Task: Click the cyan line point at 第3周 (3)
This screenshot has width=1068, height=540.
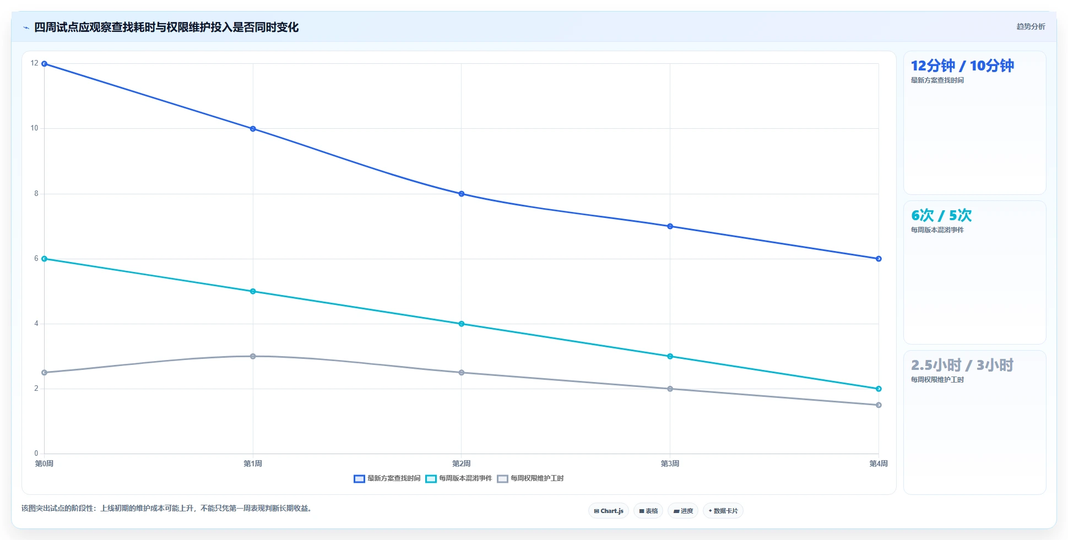Action: coord(670,356)
